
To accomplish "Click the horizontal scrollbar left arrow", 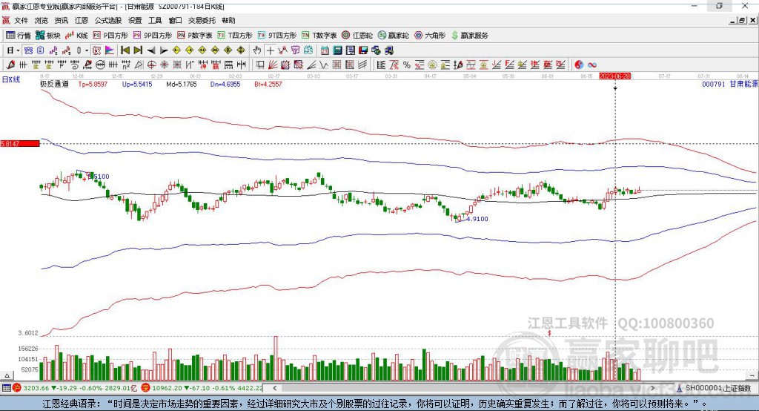I will pyautogui.click(x=275, y=388).
